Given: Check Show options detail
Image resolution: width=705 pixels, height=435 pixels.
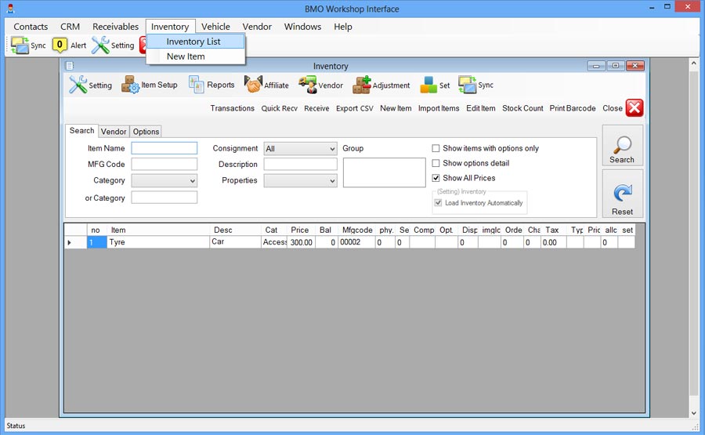Looking at the screenshot, I should tap(436, 163).
